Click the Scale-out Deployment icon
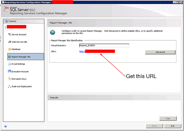The image size is (184, 131). click(10, 86)
